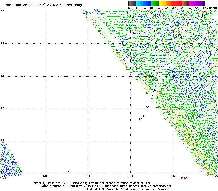Click the ">50 knots" legend label

(x=209, y=8)
